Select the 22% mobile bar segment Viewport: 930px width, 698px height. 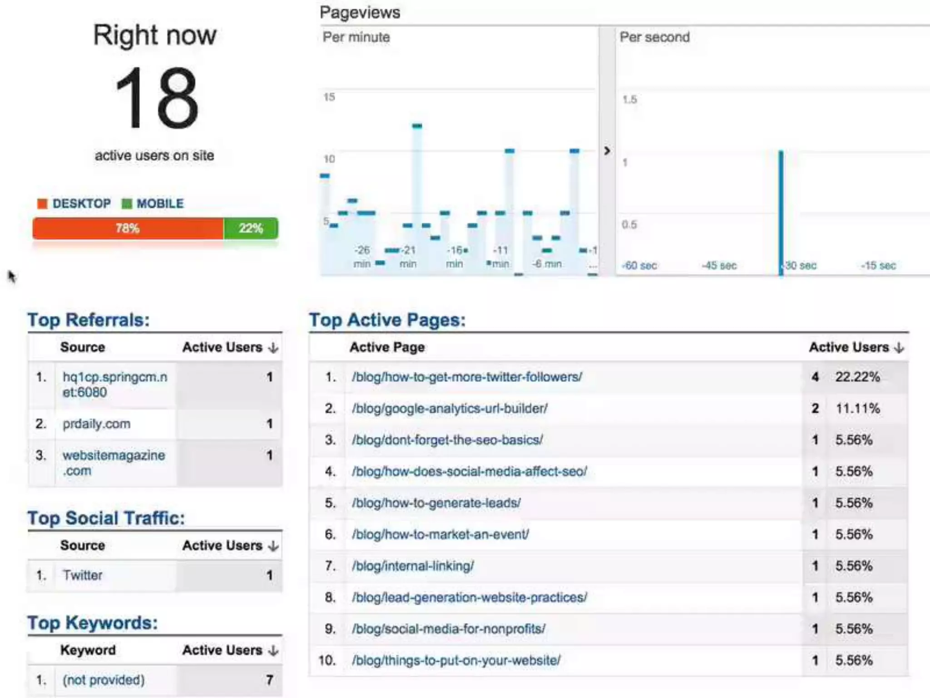(x=251, y=228)
